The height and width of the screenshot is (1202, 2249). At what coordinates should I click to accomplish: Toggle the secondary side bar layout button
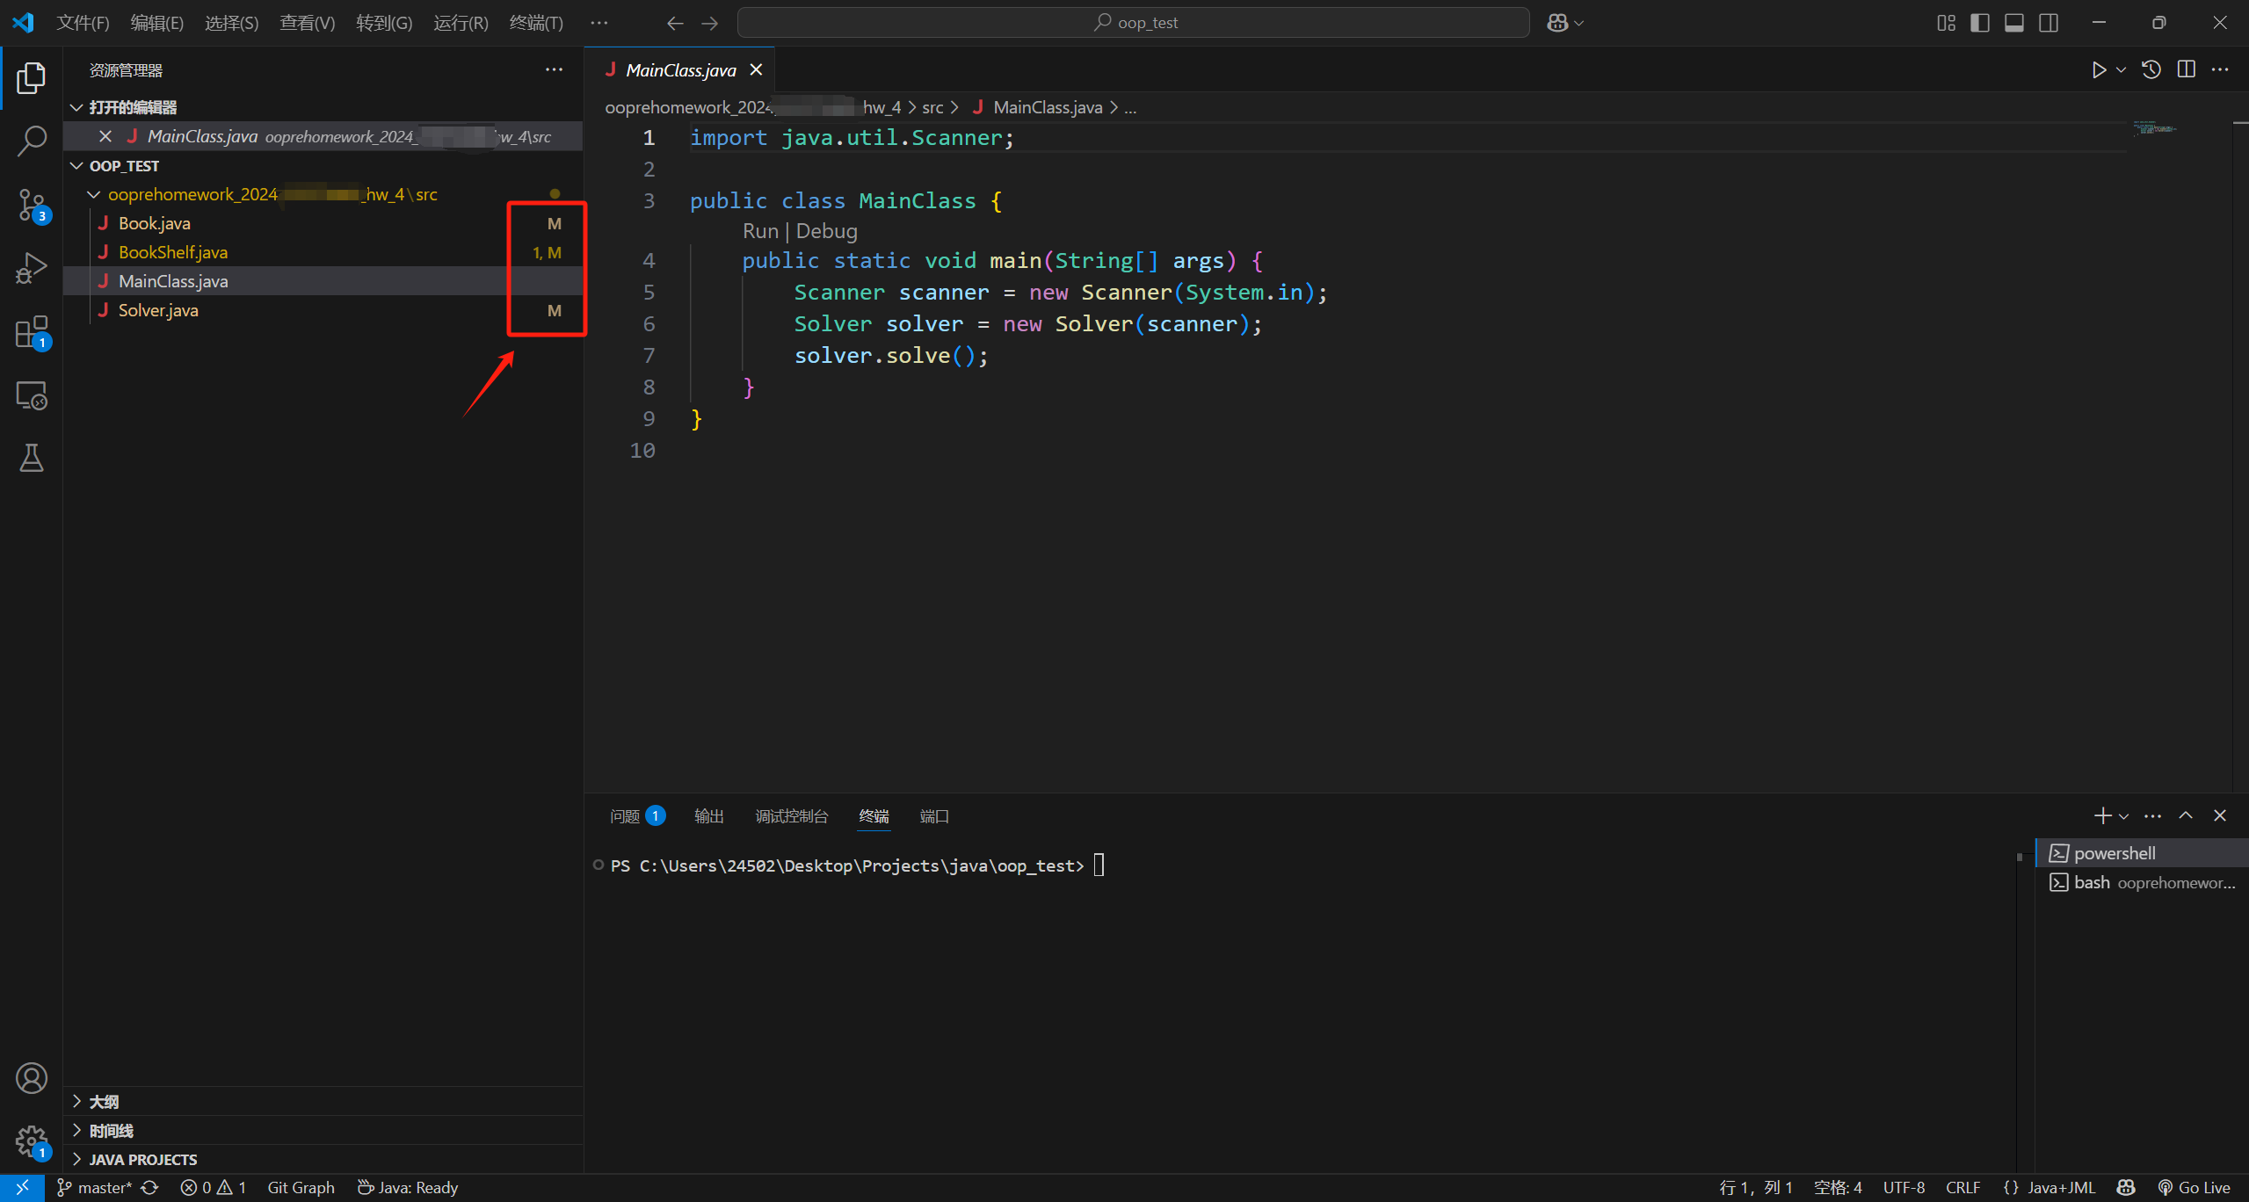[2049, 23]
